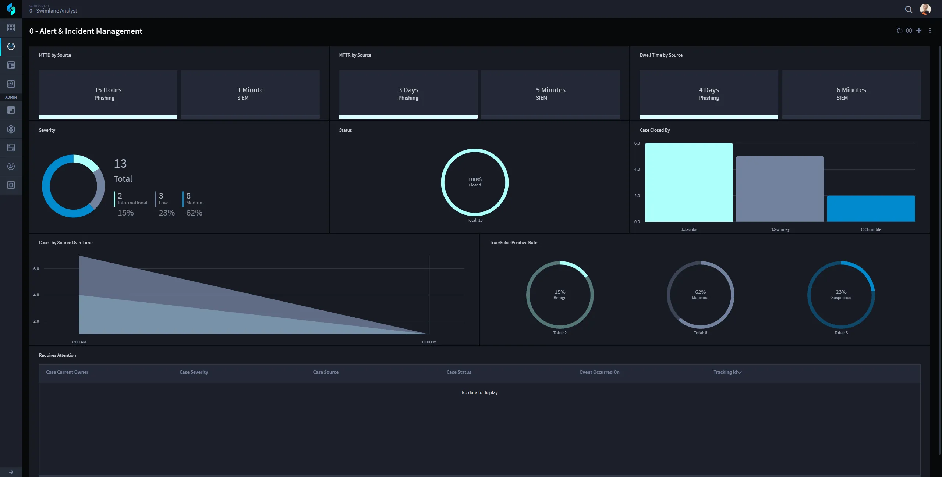The height and width of the screenshot is (477, 942).
Task: Add a new card with plus icon
Action: point(919,31)
